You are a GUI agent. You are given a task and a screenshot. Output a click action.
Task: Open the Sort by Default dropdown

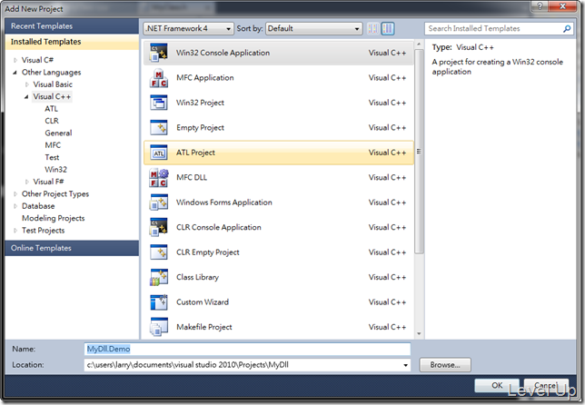(x=313, y=28)
